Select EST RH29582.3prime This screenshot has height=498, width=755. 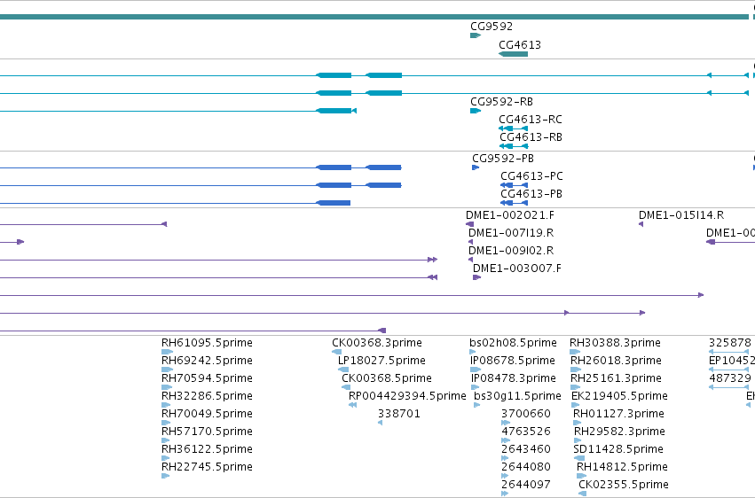tap(619, 432)
